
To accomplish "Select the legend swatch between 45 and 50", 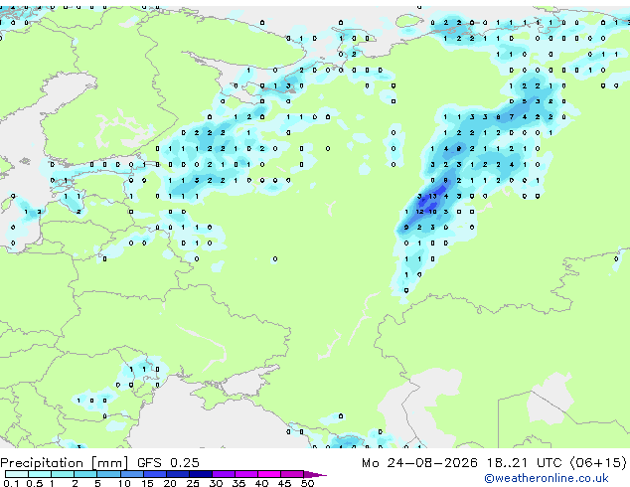I will click(x=292, y=474).
